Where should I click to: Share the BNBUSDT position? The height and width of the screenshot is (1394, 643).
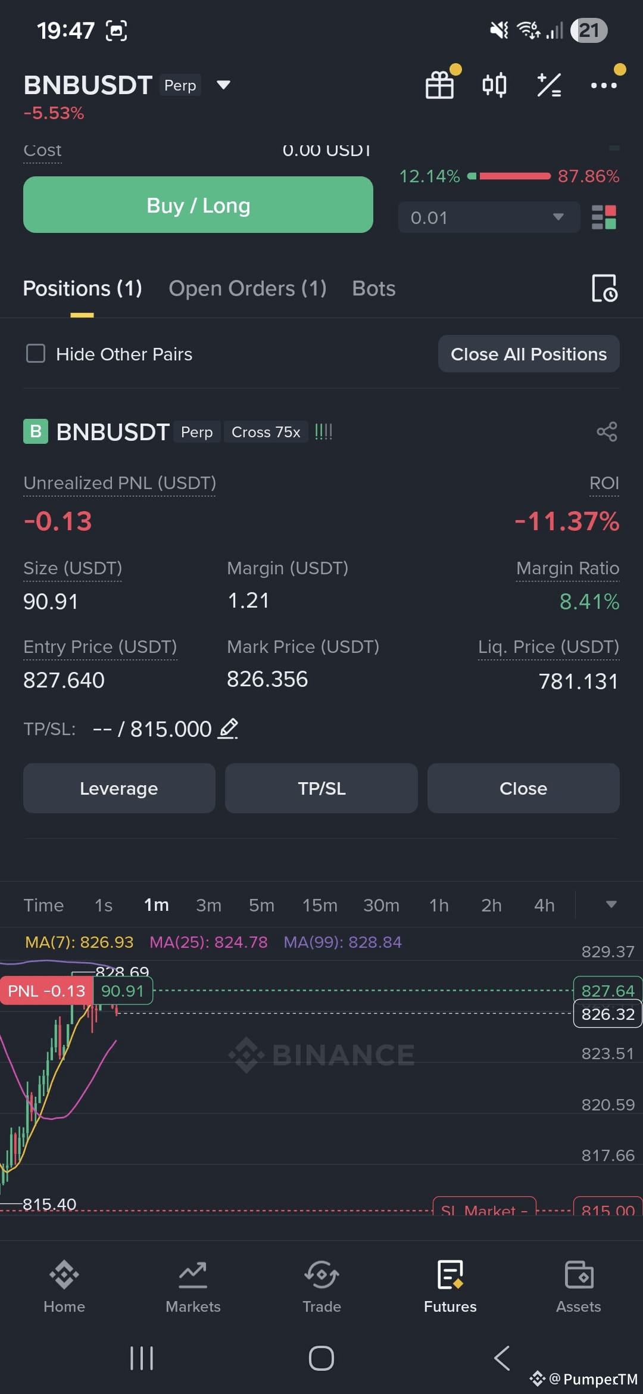(607, 432)
